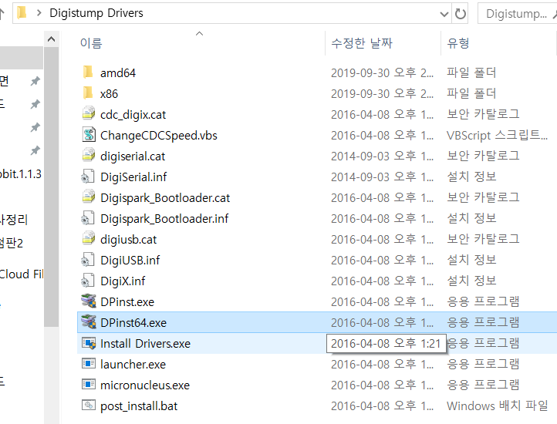
Task: Select file name Digispark_Bootloader.inf
Action: pyautogui.click(x=164, y=219)
